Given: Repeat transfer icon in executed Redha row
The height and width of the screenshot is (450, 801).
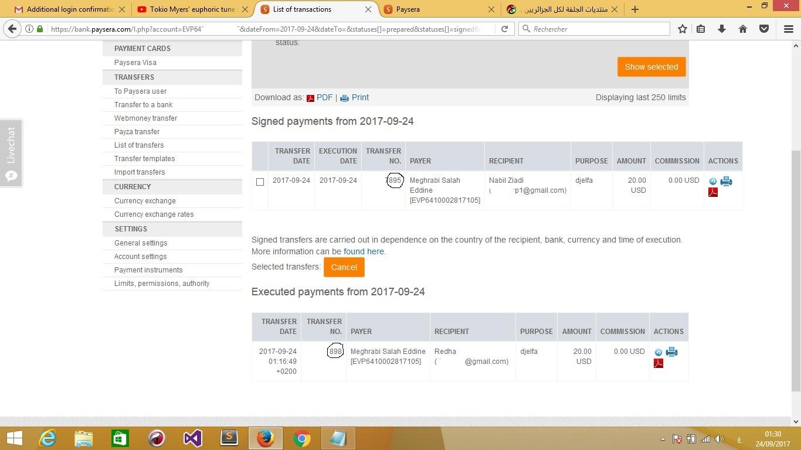Looking at the screenshot, I should 658,353.
